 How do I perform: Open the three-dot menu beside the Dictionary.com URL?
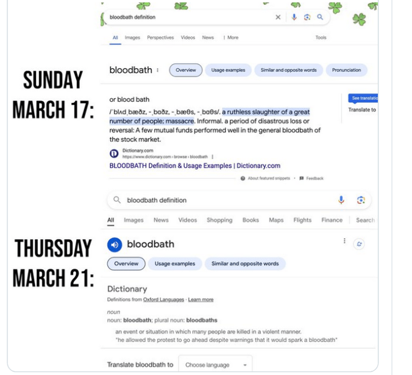tap(212, 156)
